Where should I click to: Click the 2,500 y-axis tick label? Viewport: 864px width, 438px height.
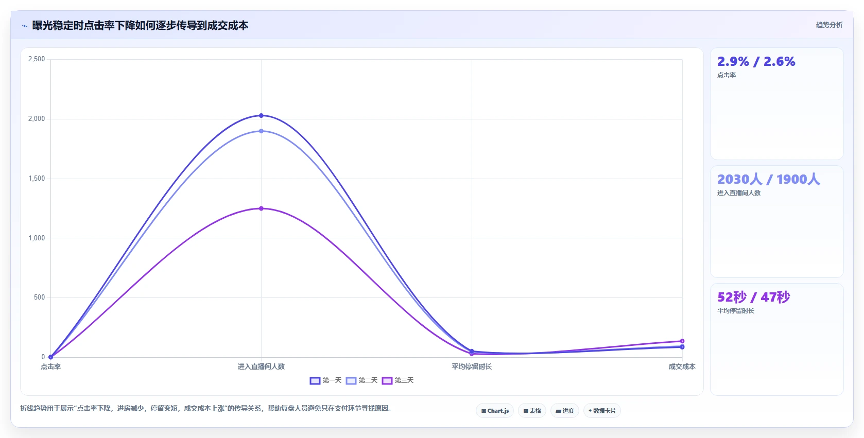37,59
